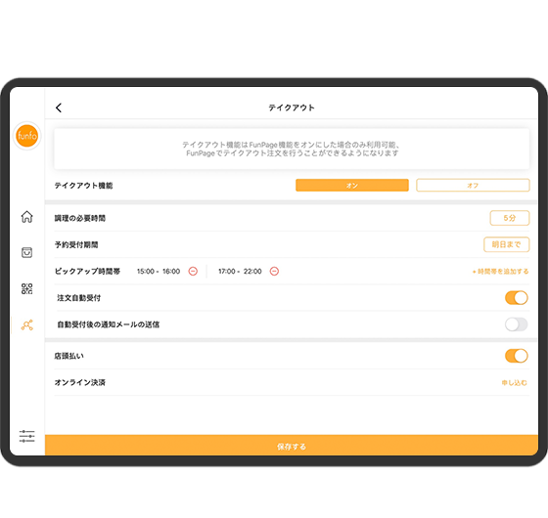Click the 15:00 - 16:00 time range
Image resolution: width=548 pixels, height=518 pixels.
coord(159,272)
